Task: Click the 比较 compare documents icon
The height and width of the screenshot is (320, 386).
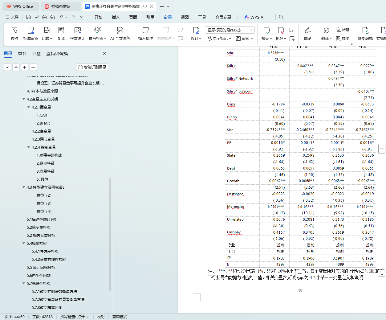Action: (47, 30)
